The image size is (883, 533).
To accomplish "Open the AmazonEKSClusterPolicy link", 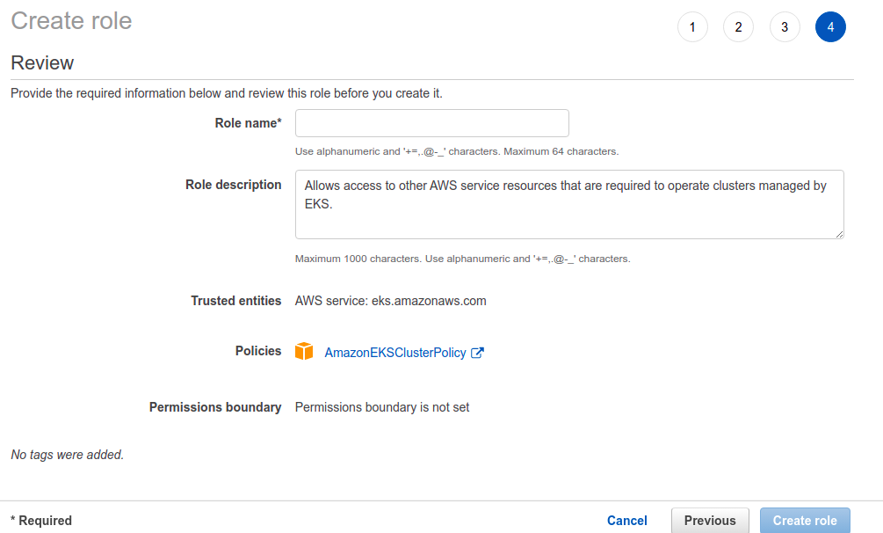I will click(395, 353).
